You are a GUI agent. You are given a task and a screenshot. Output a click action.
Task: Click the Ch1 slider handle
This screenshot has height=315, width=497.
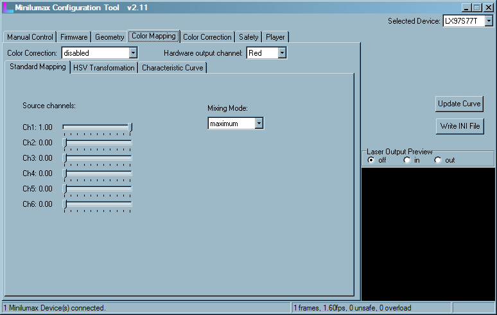(130, 127)
